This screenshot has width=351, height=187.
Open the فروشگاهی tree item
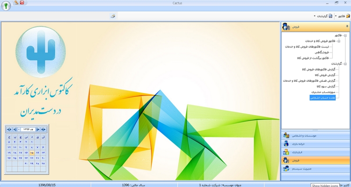(322, 52)
